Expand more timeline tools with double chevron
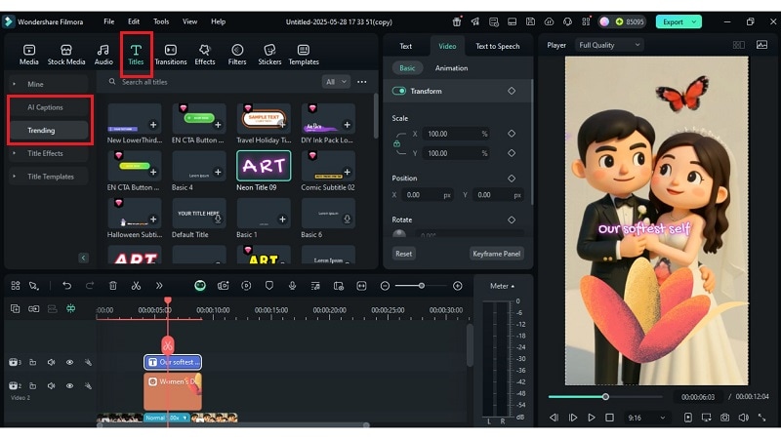 click(x=159, y=286)
